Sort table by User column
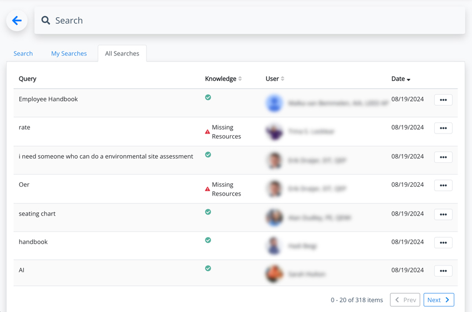 tap(275, 79)
